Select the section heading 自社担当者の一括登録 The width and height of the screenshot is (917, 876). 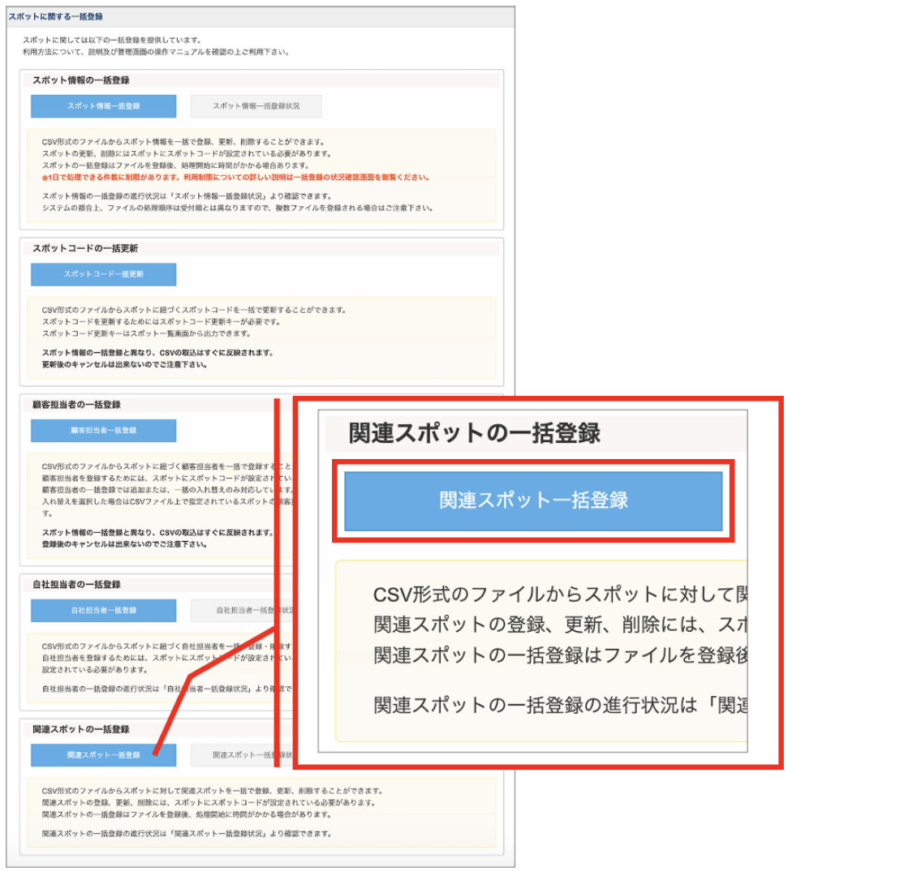(76, 584)
